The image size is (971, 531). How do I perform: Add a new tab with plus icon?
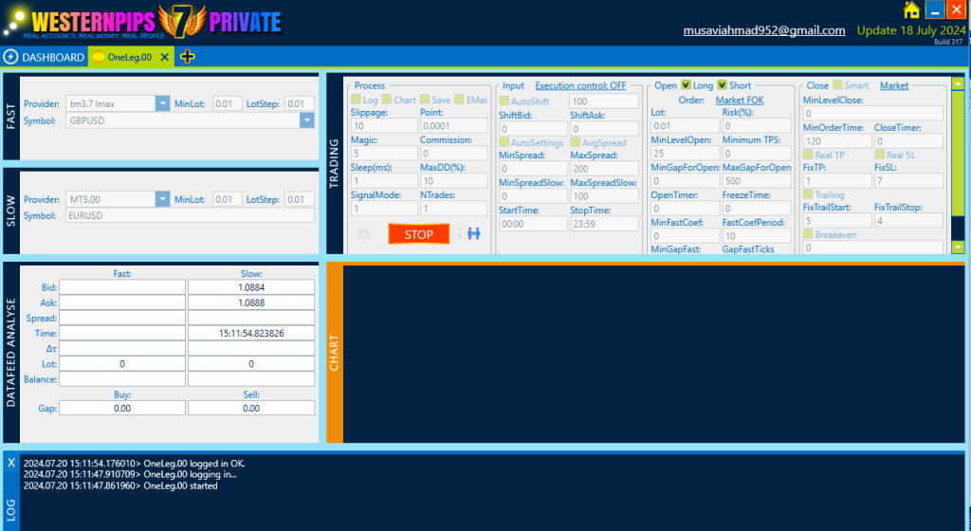187,57
